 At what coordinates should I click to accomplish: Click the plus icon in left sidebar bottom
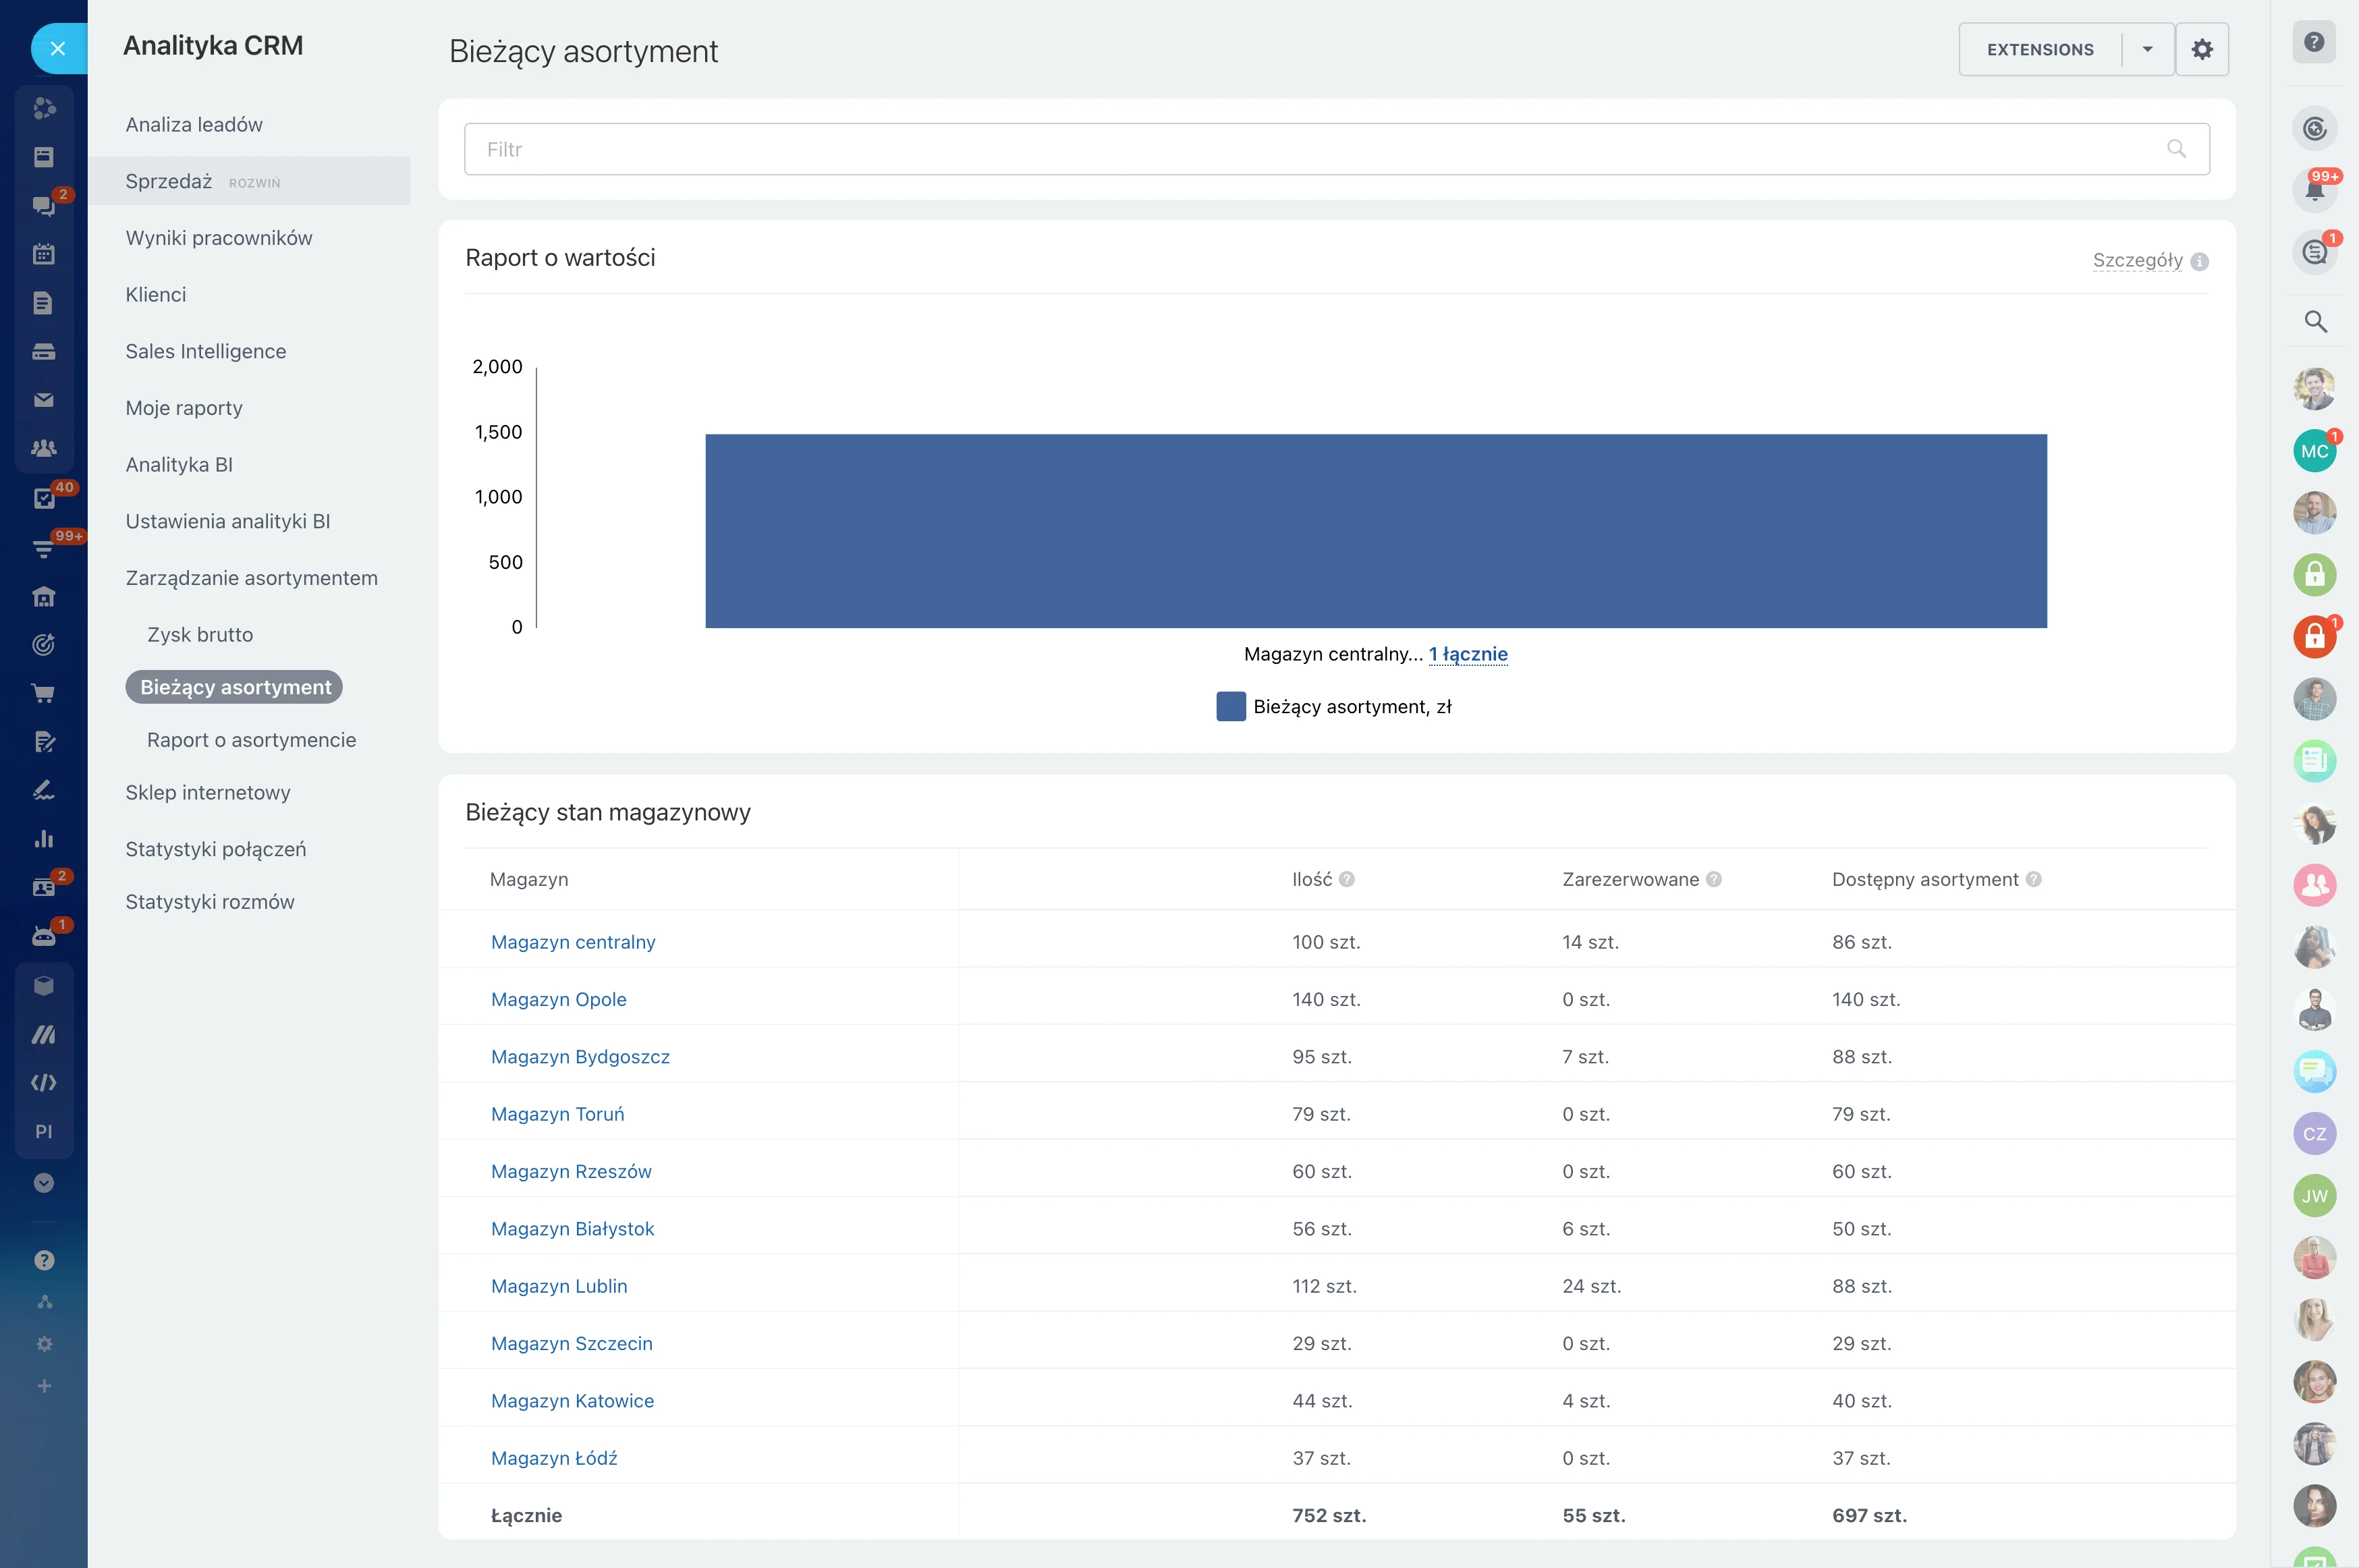coord(44,1386)
